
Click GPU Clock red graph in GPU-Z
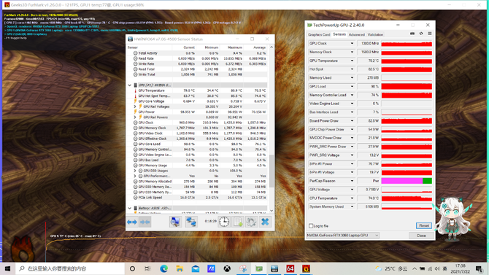[407, 44]
